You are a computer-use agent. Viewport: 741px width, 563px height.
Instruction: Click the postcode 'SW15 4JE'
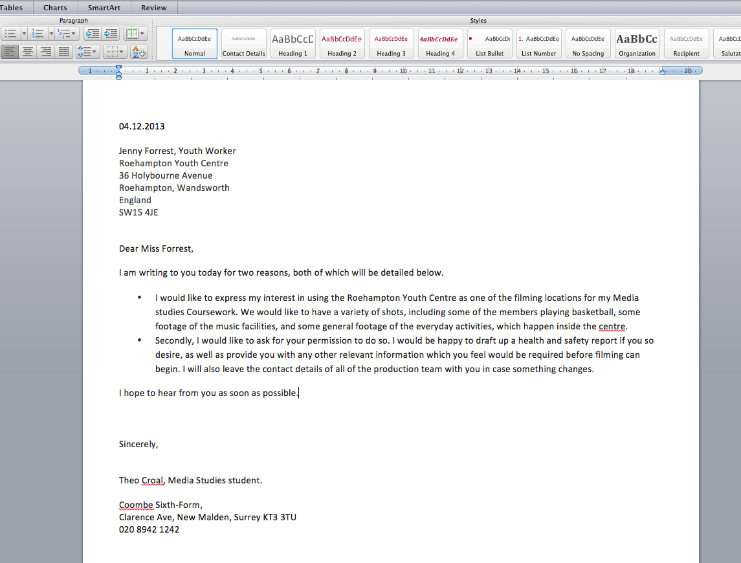[x=138, y=212]
